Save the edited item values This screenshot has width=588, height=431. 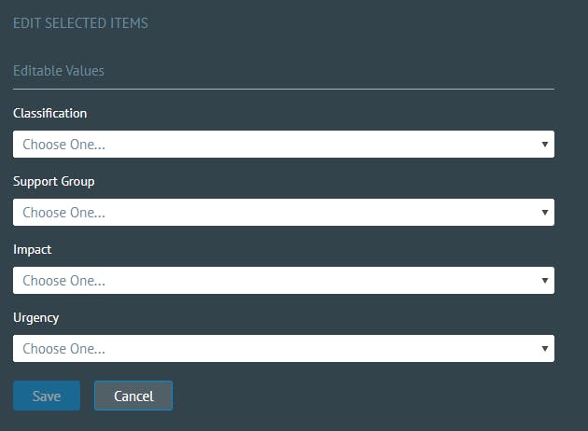click(x=47, y=396)
